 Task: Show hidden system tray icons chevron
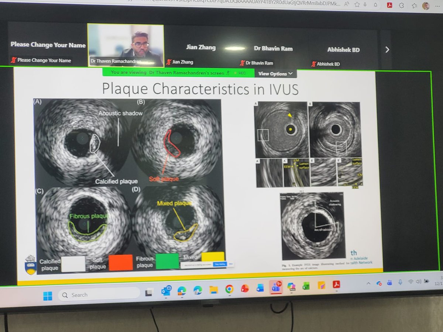(x=368, y=283)
